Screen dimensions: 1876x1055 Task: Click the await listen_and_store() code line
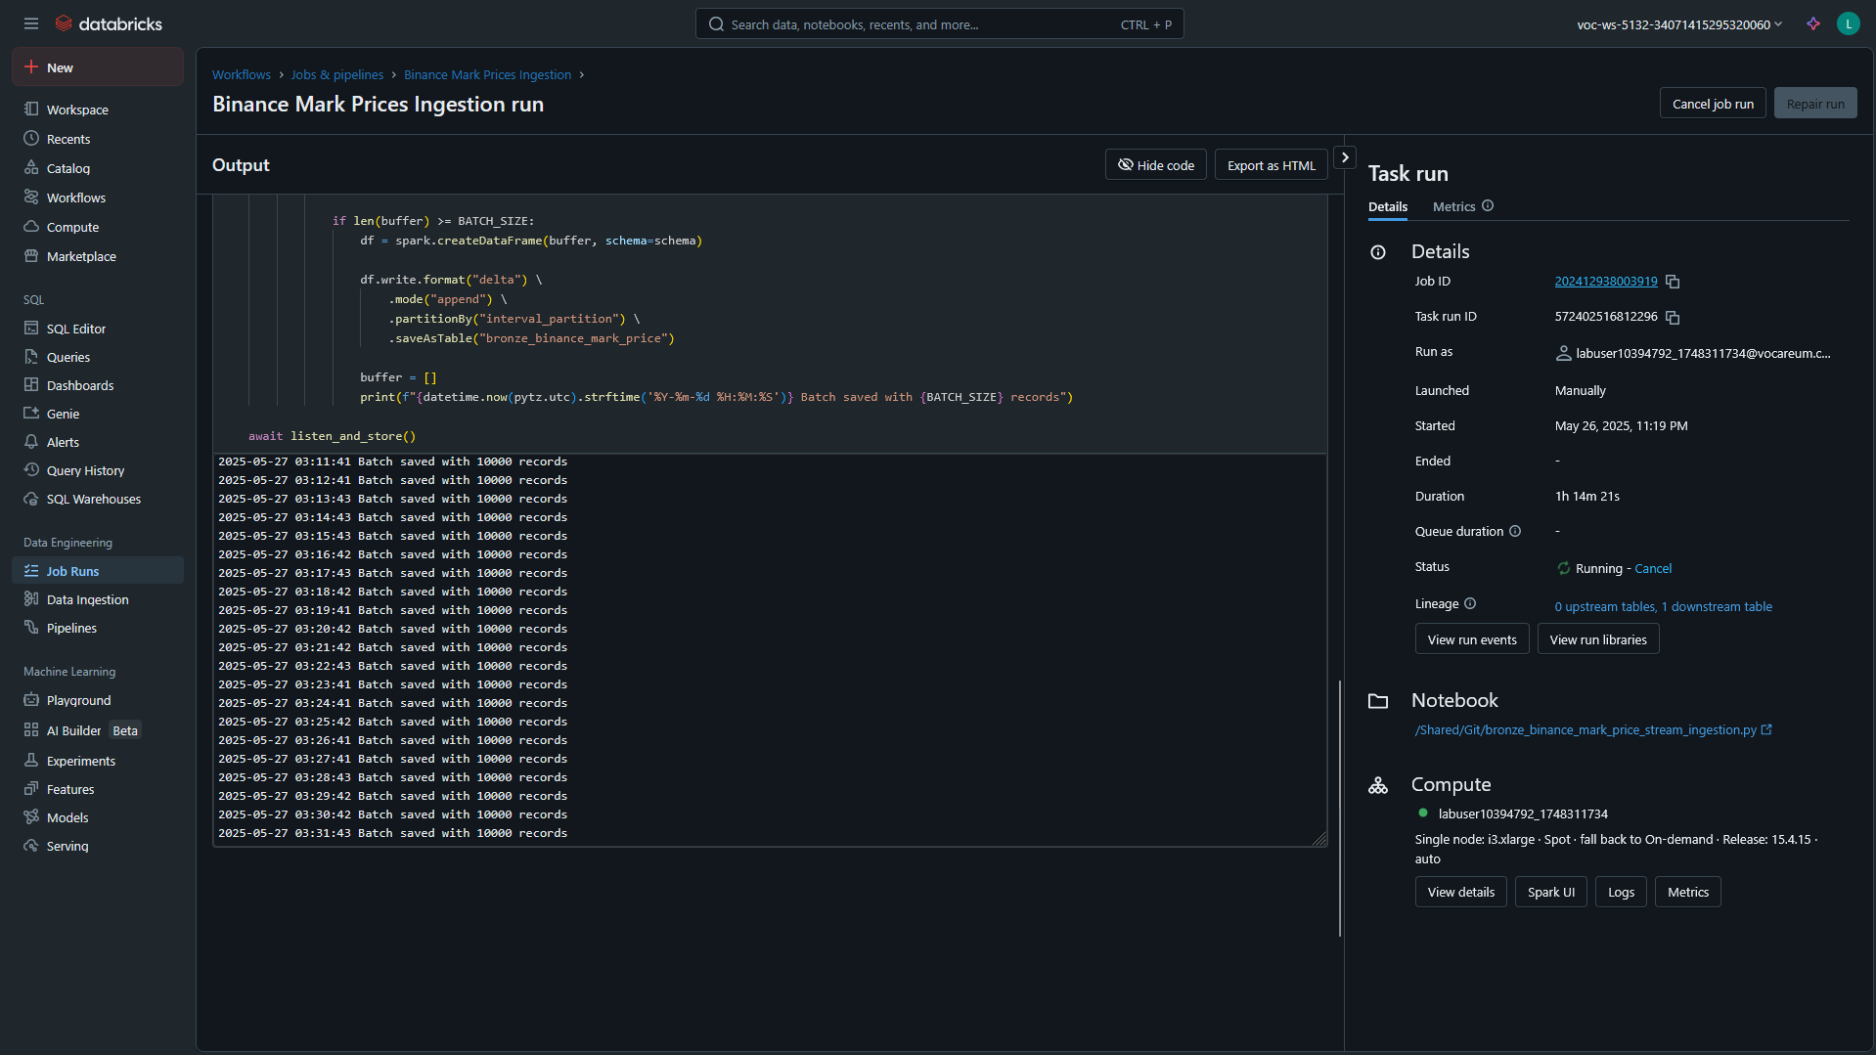coord(332,436)
